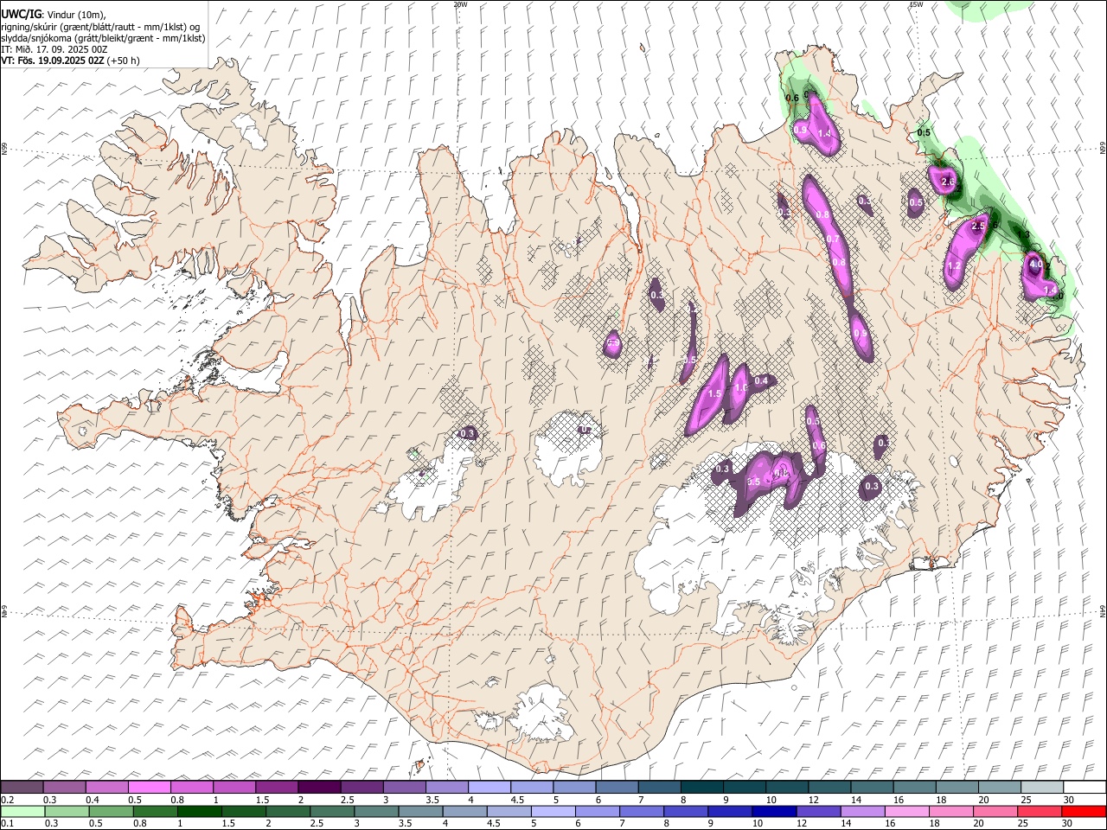Click the '3.5' value over the glacier
Screen dimensions: 1107x830
753,482
